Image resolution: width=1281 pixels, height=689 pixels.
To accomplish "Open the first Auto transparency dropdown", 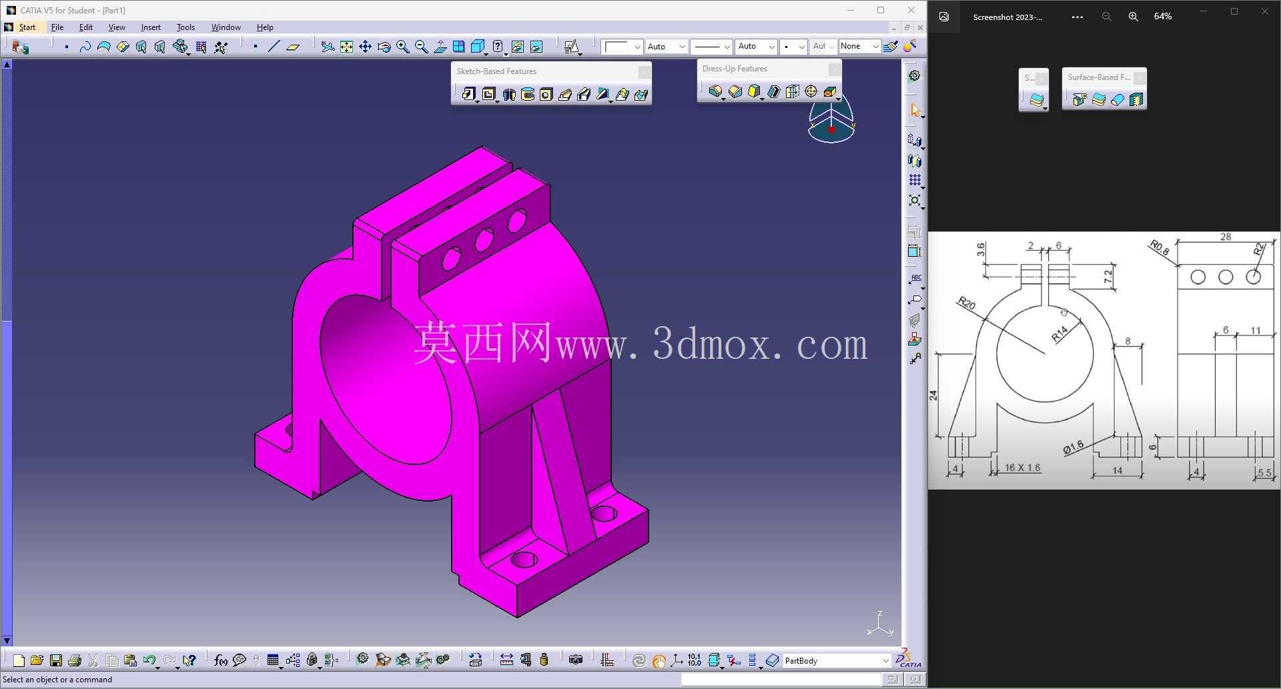I will pyautogui.click(x=682, y=46).
